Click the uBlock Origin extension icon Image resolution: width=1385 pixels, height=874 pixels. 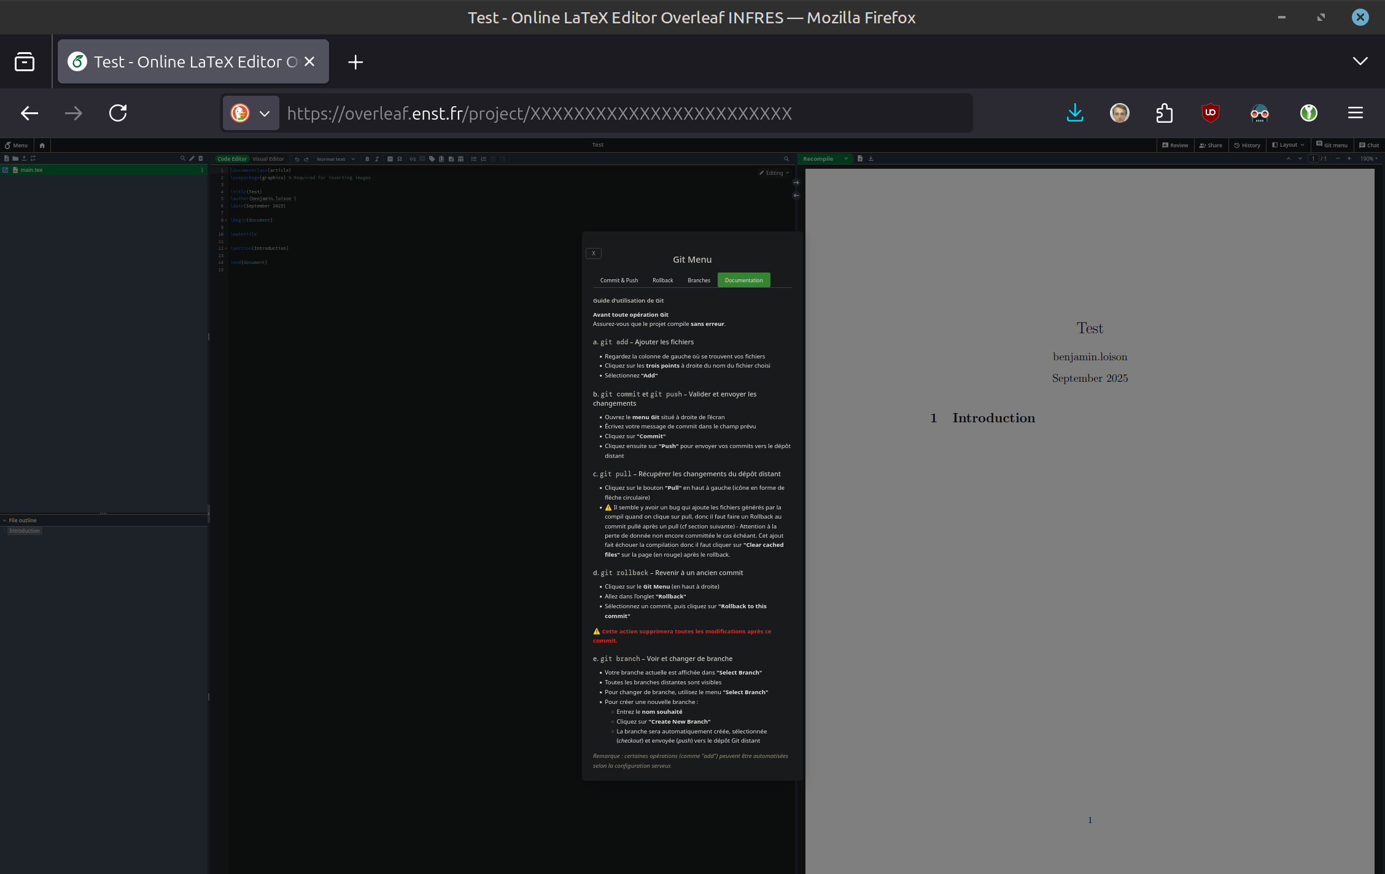[1210, 113]
